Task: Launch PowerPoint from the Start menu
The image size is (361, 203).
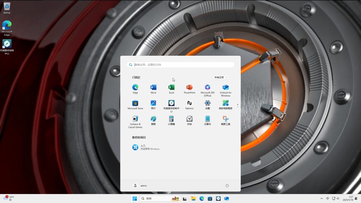Action: 189,87
